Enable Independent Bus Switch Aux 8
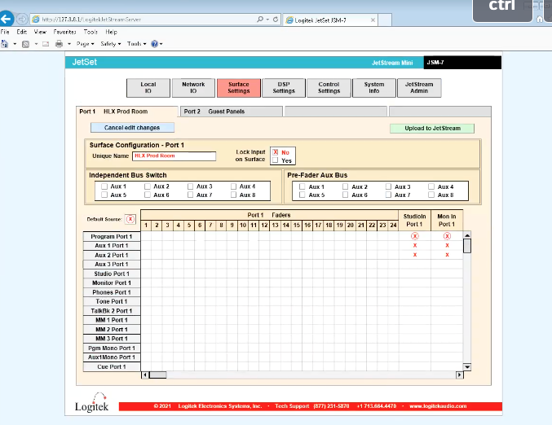The width and height of the screenshot is (552, 425). [x=233, y=195]
